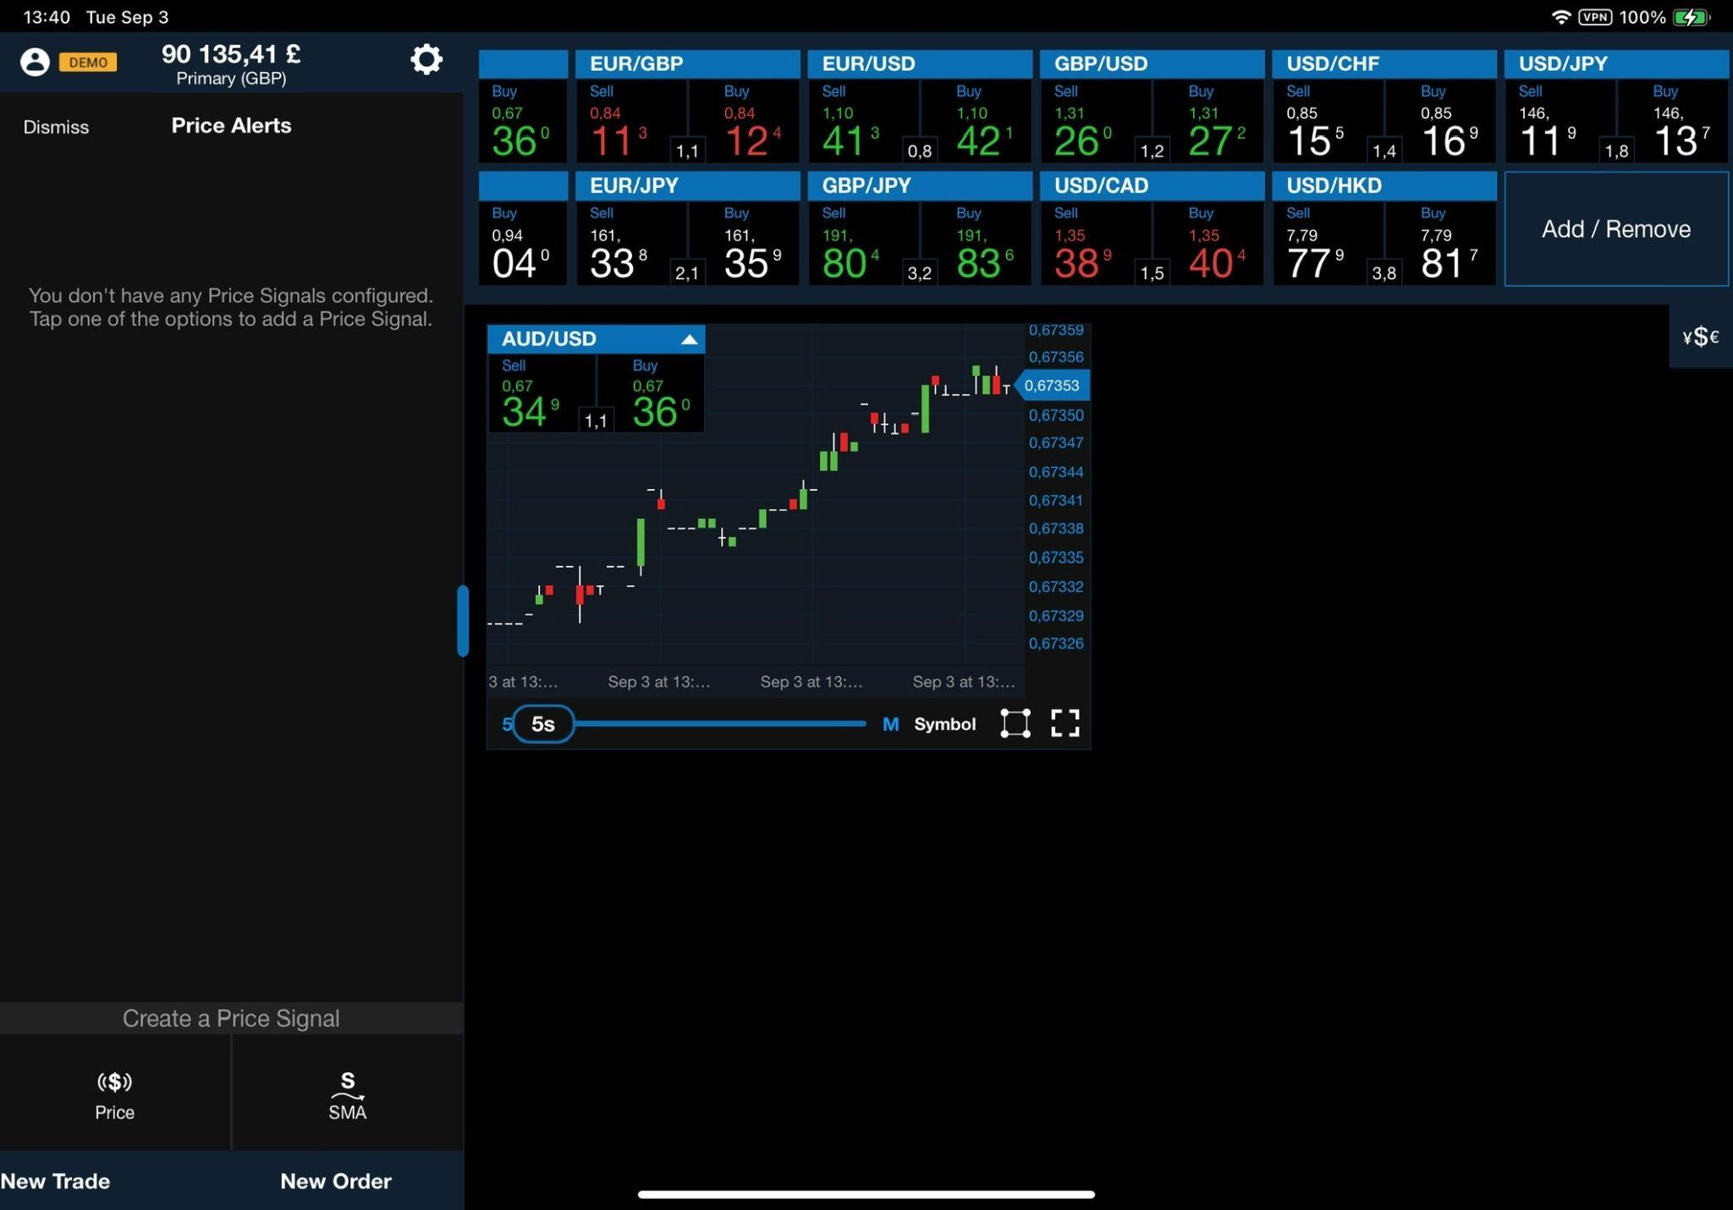Create a Price signal alert

pos(114,1094)
